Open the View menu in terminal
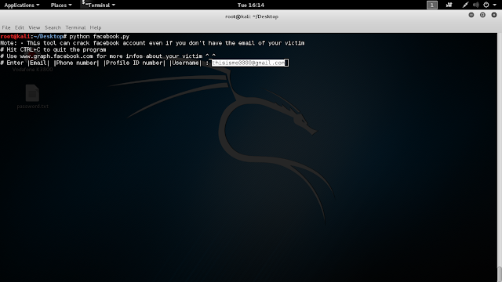 coord(35,27)
